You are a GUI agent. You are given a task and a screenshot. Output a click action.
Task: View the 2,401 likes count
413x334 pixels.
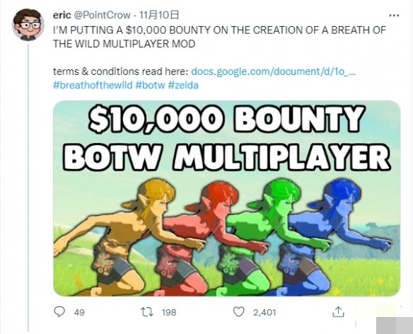pyautogui.click(x=264, y=312)
